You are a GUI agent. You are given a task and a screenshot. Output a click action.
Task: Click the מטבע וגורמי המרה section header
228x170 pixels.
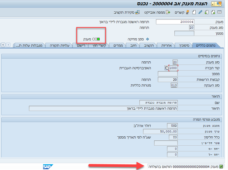point(206,120)
